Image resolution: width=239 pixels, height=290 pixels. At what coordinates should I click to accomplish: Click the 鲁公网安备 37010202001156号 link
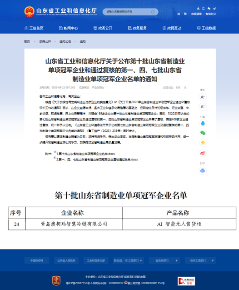146,283
